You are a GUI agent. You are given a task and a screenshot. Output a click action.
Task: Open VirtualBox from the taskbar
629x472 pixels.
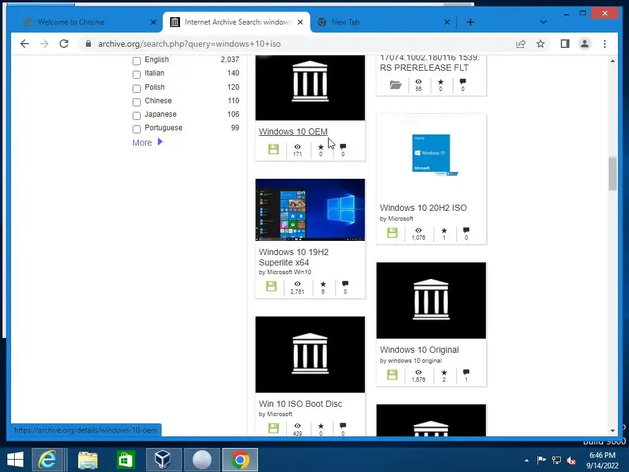tap(163, 460)
